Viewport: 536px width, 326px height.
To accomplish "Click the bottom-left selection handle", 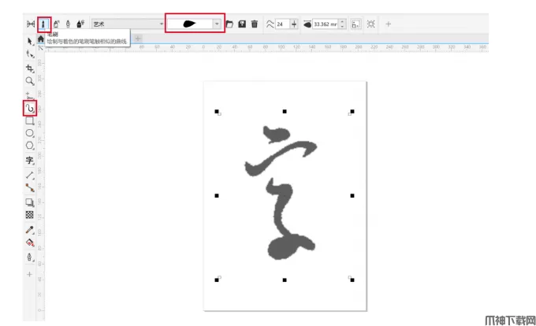I will point(217,280).
